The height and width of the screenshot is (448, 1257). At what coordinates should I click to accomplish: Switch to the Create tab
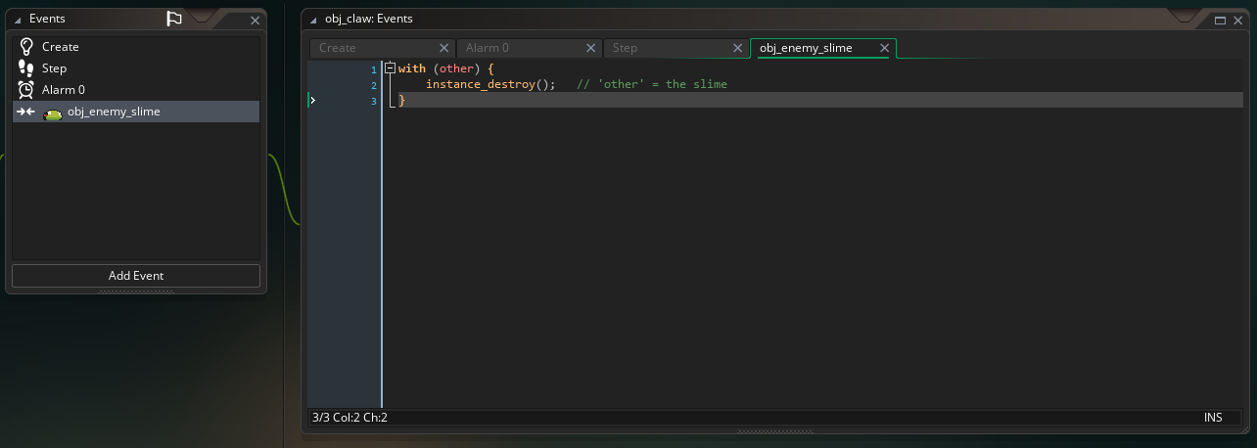pos(338,48)
